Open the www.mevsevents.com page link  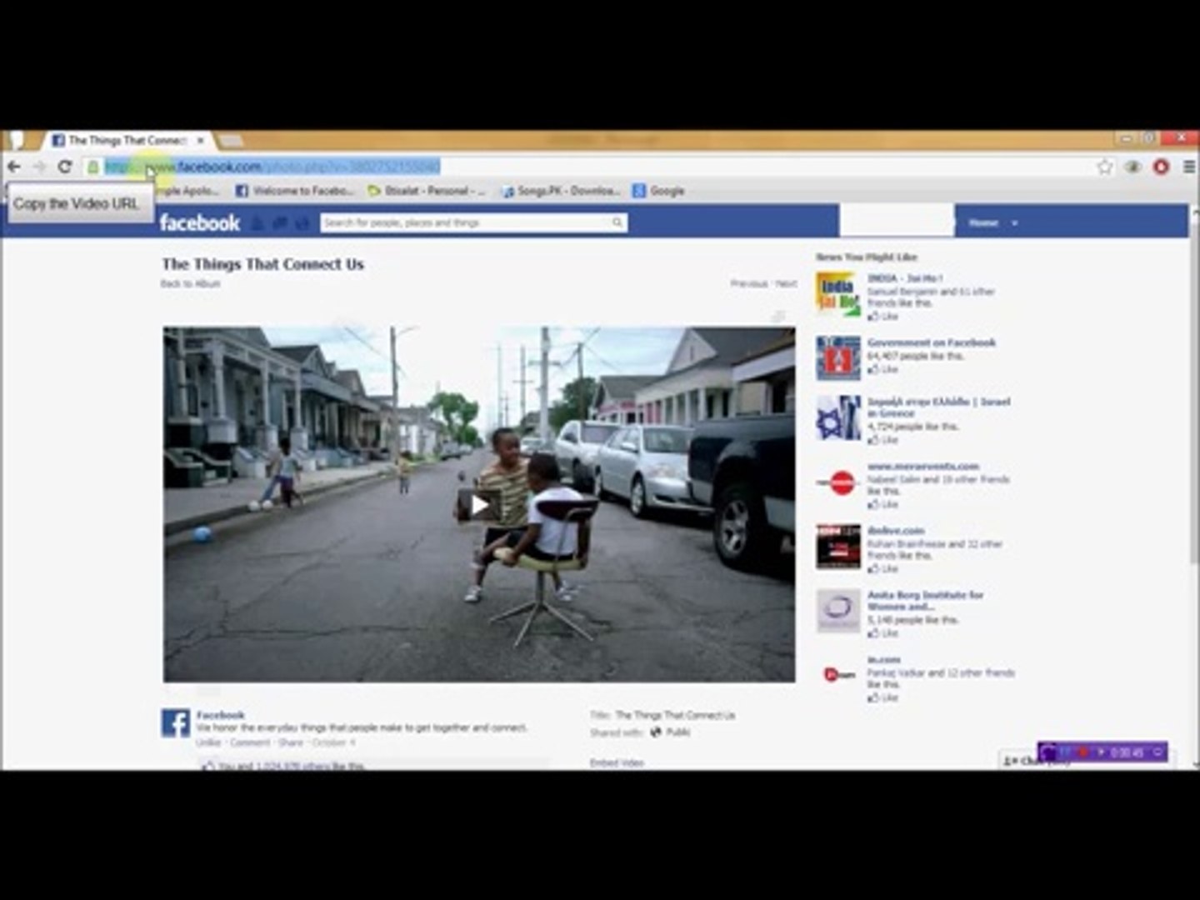(x=923, y=467)
